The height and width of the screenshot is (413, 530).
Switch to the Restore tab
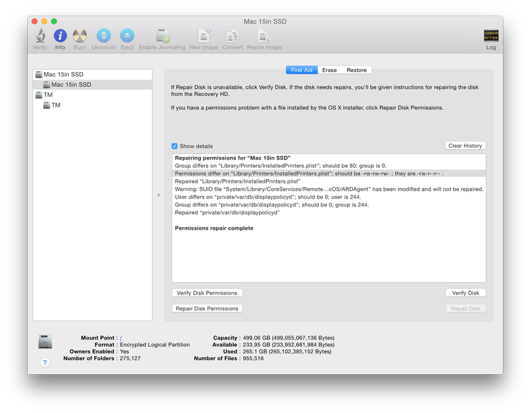(x=356, y=70)
